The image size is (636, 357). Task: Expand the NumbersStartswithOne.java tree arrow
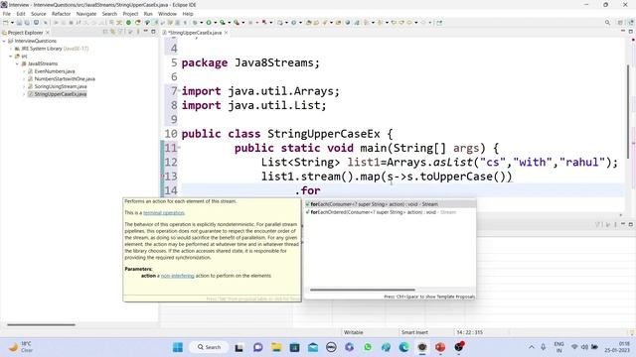tap(24, 79)
